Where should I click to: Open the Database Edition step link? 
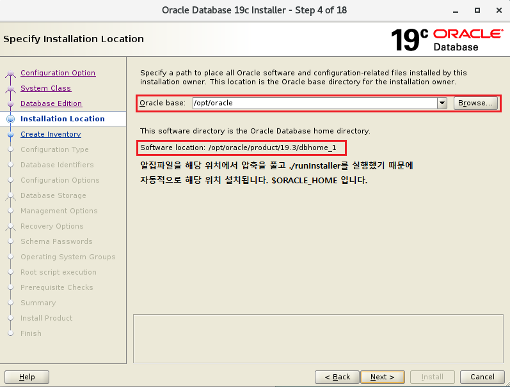coord(51,103)
